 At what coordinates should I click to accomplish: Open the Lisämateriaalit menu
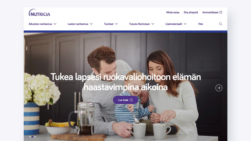174,24
